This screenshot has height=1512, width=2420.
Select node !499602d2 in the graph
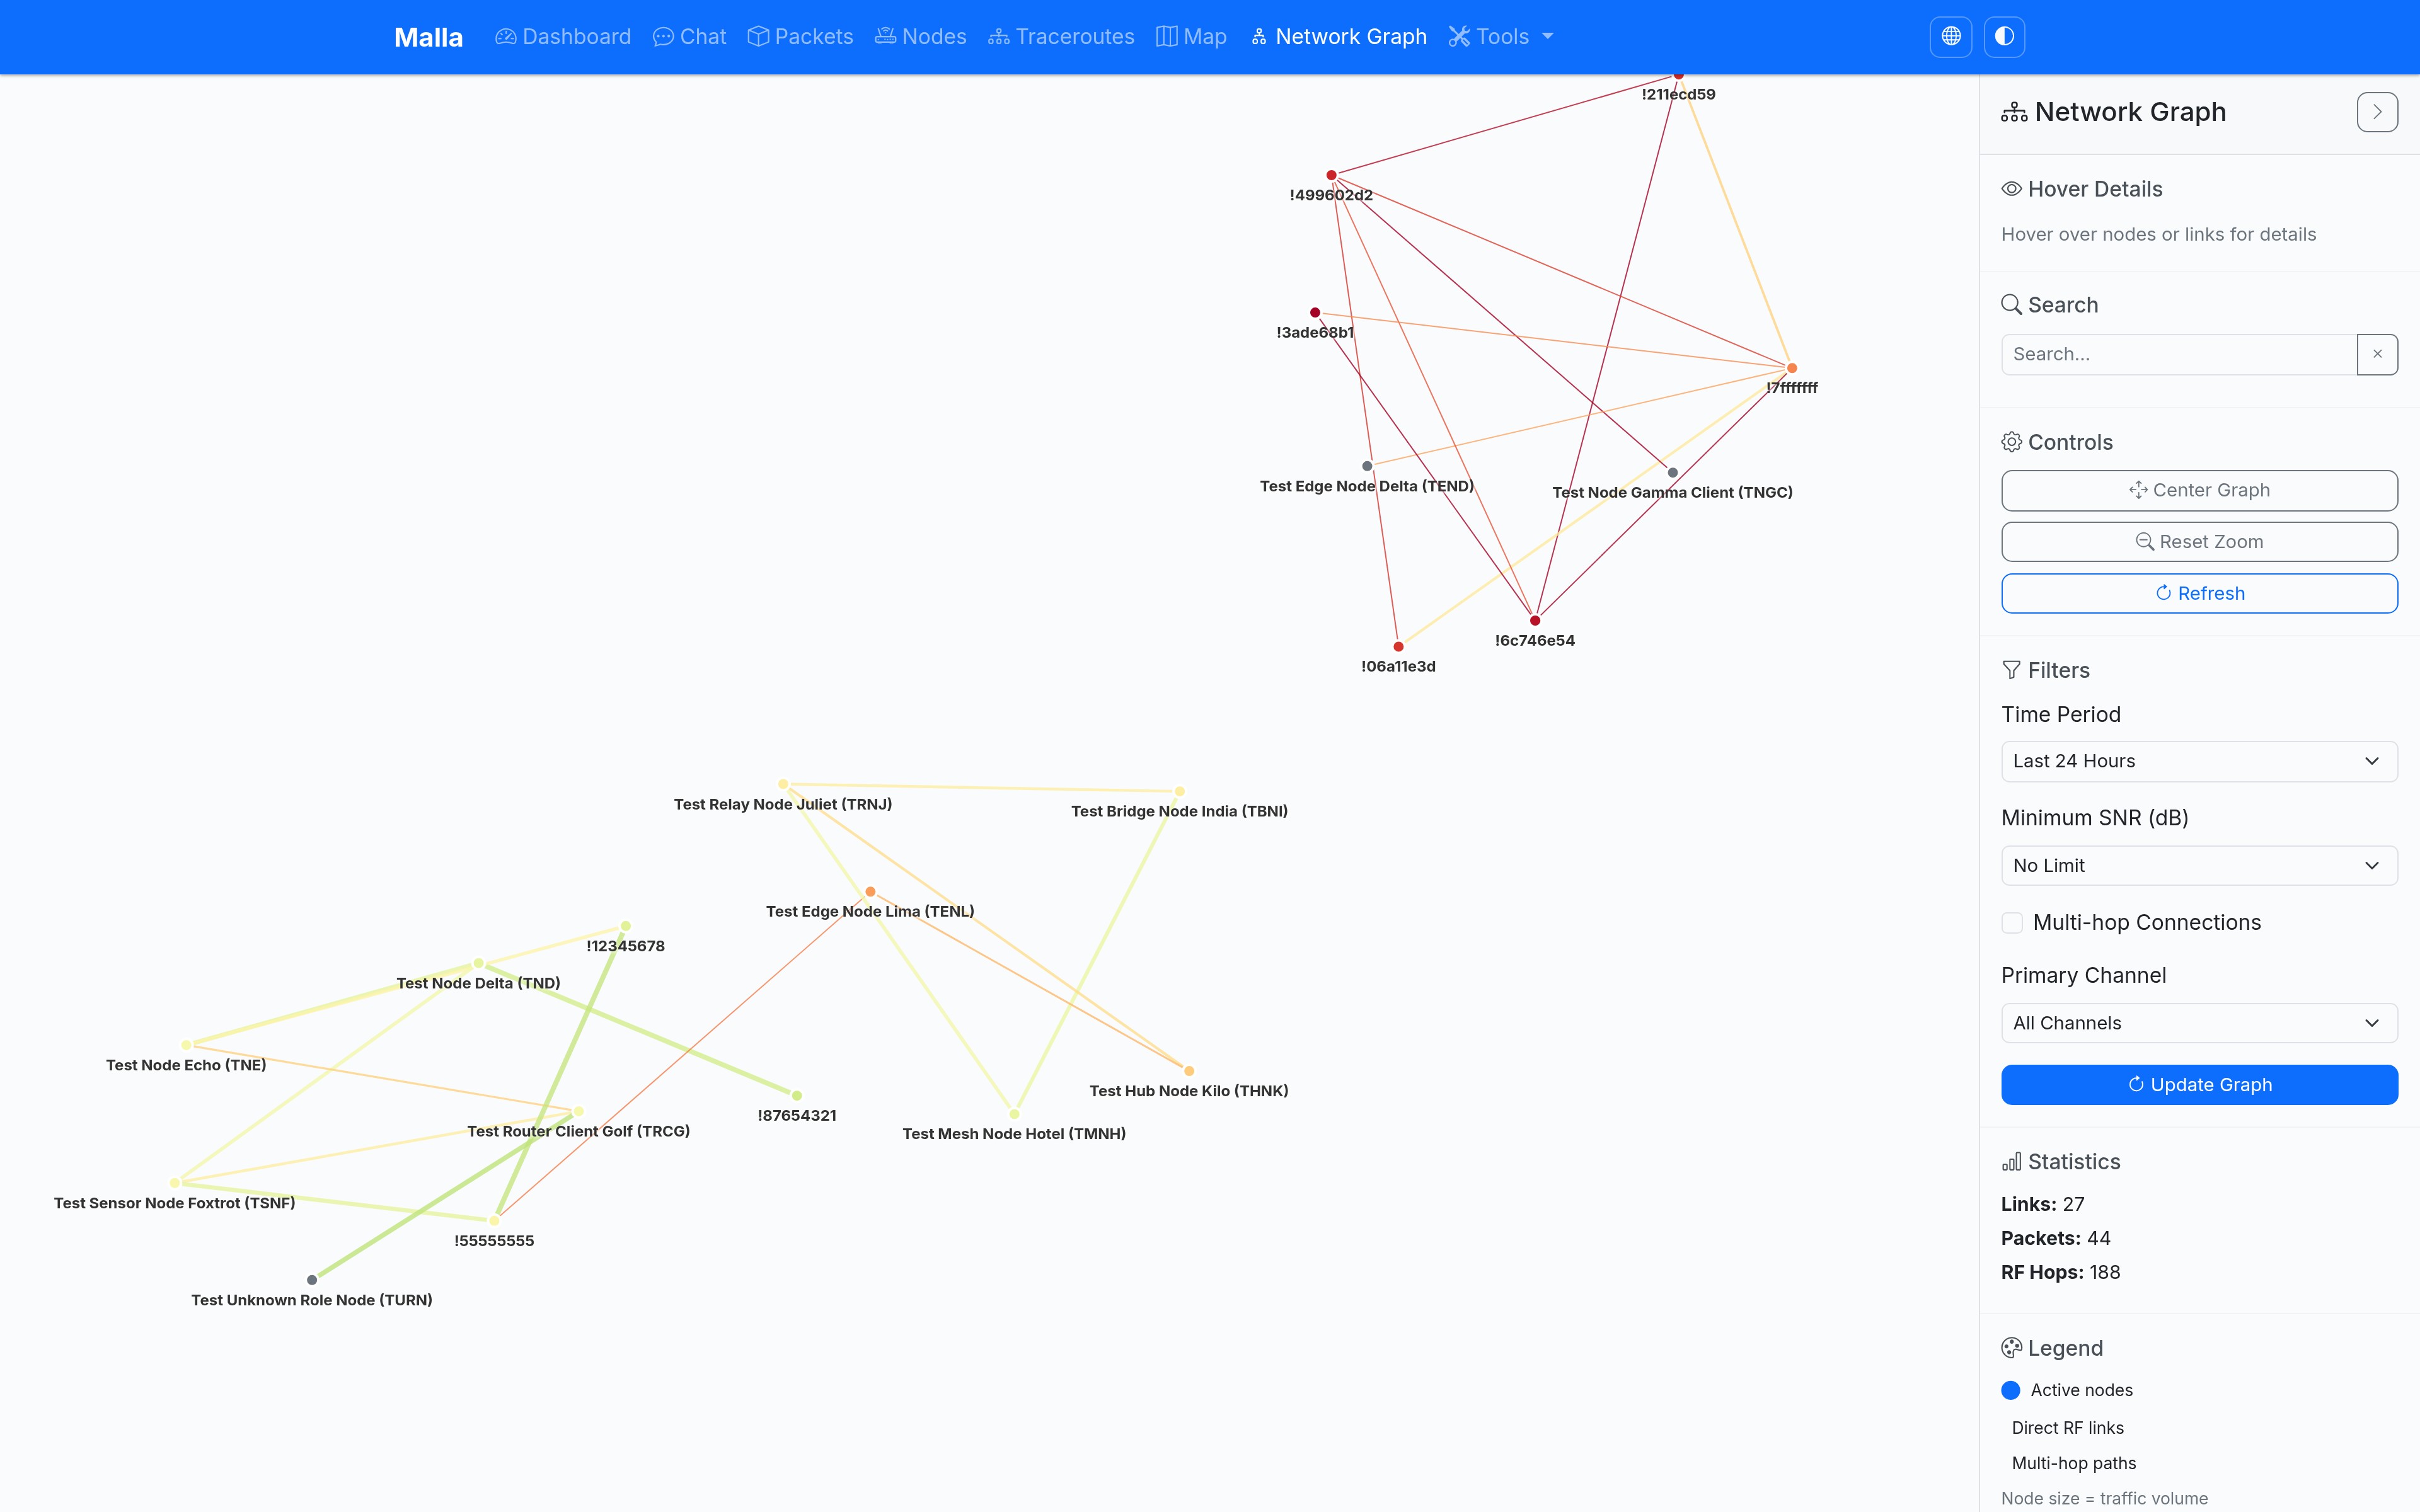(1331, 175)
